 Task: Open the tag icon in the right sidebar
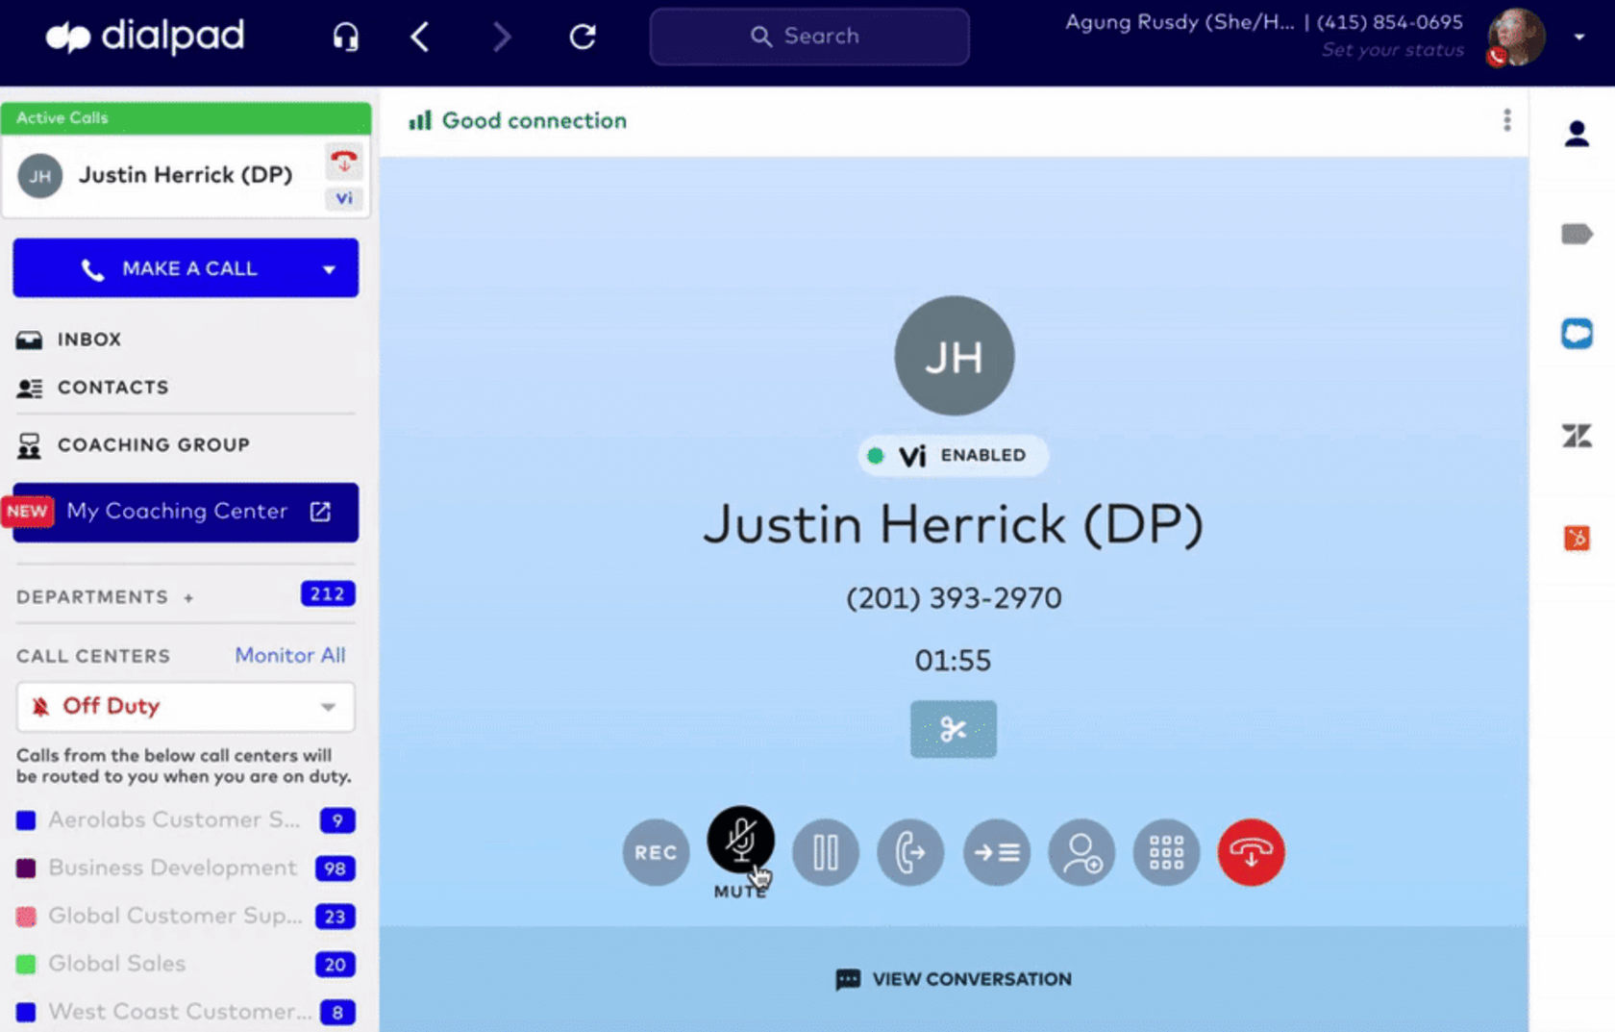(1577, 234)
